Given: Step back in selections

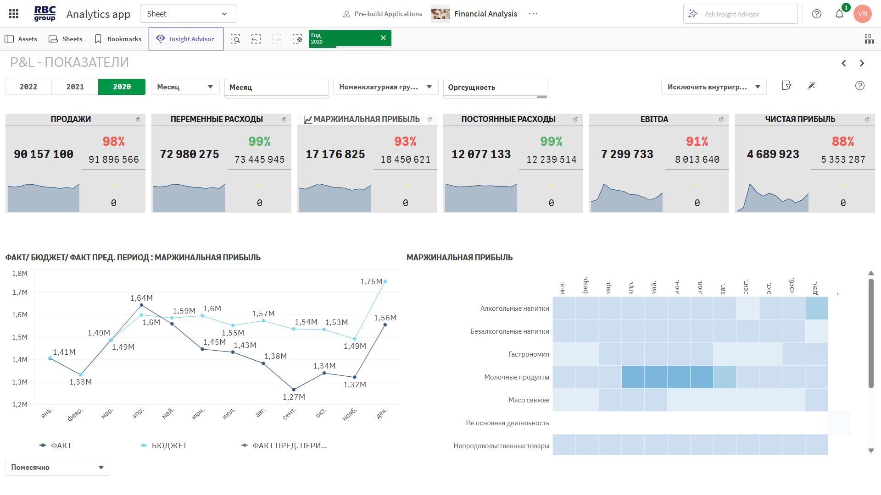Looking at the screenshot, I should [x=256, y=39].
